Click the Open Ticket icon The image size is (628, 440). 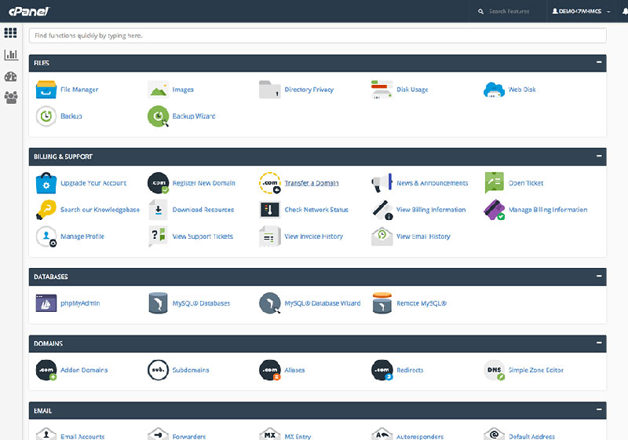pos(494,183)
